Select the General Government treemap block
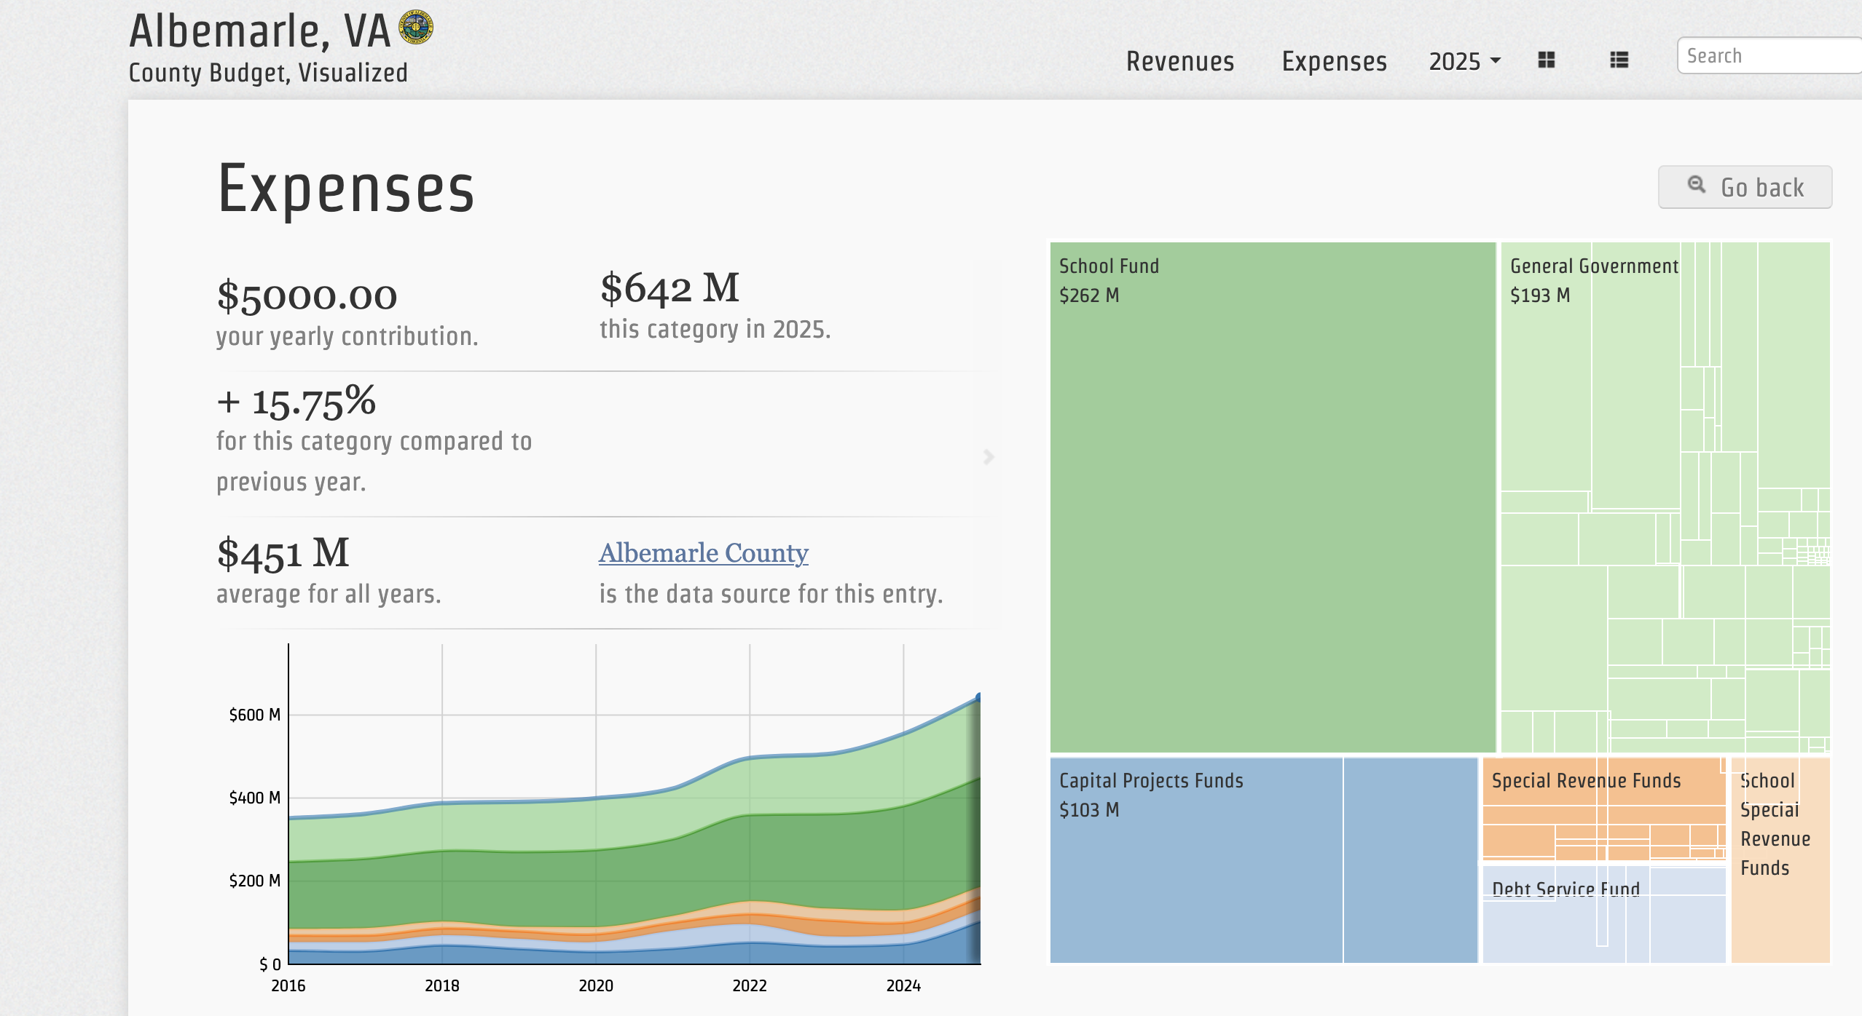The image size is (1862, 1016). point(1665,497)
